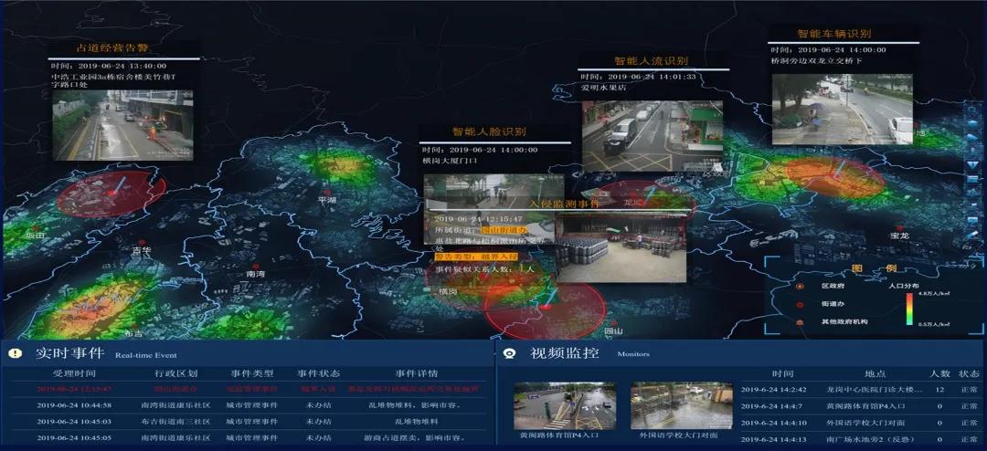This screenshot has width=987, height=451.
Task: Click the 其他政府机构 legend icon
Action: pos(800,322)
